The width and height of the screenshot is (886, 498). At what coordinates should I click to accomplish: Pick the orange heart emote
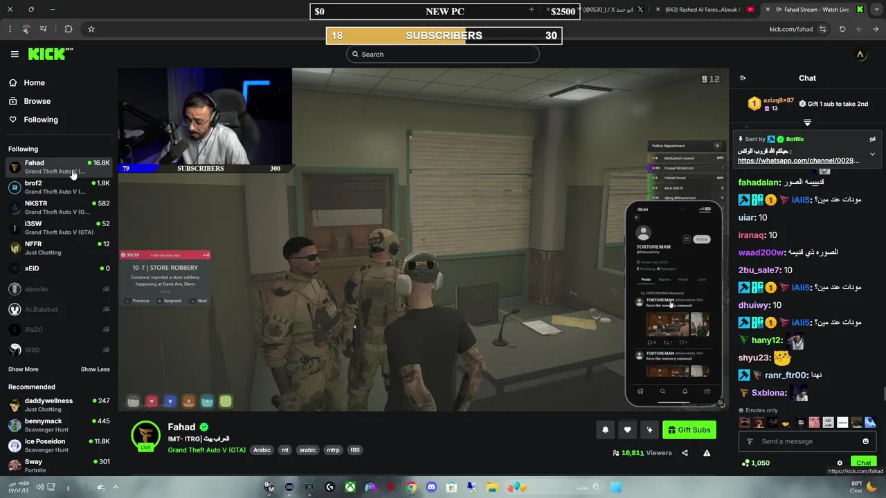[786, 423]
